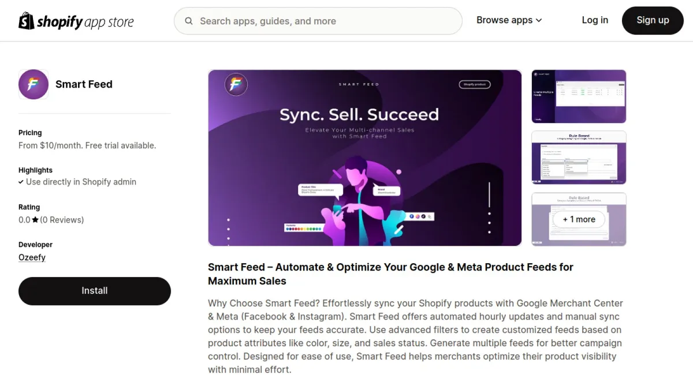Click the shopify app store wordmark
Screen dimensions: 693x375
point(85,22)
